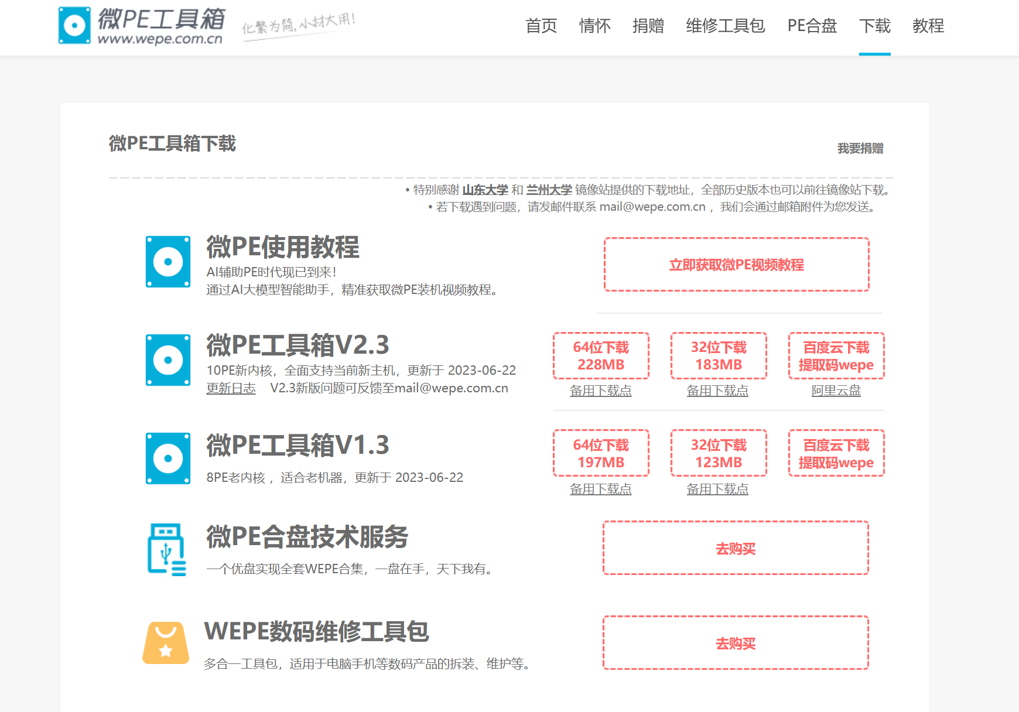Viewport: 1019px width, 712px height.
Task: Click the 8PE老内核 description text
Action: tap(334, 478)
